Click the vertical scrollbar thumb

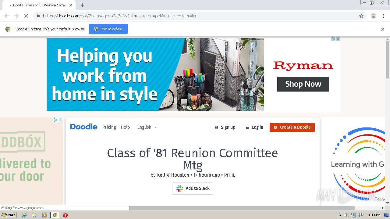[x=388, y=60]
